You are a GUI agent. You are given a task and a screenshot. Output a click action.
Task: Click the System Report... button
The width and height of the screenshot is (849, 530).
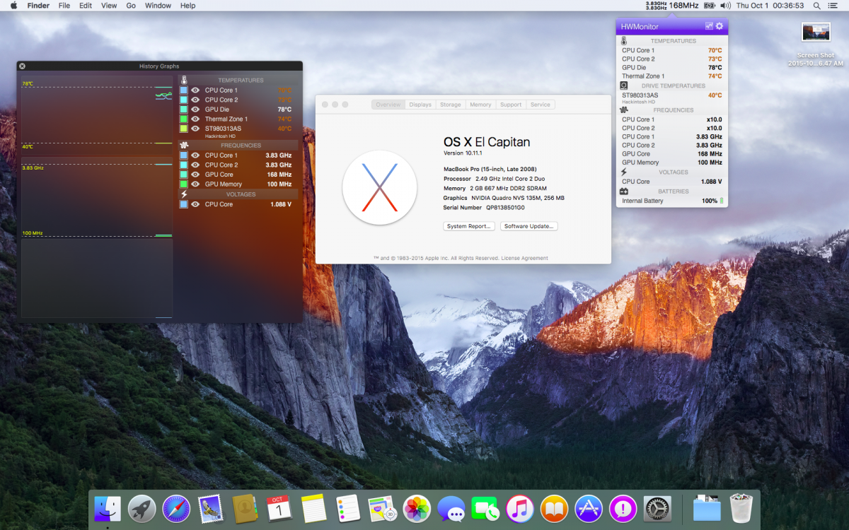[469, 226]
